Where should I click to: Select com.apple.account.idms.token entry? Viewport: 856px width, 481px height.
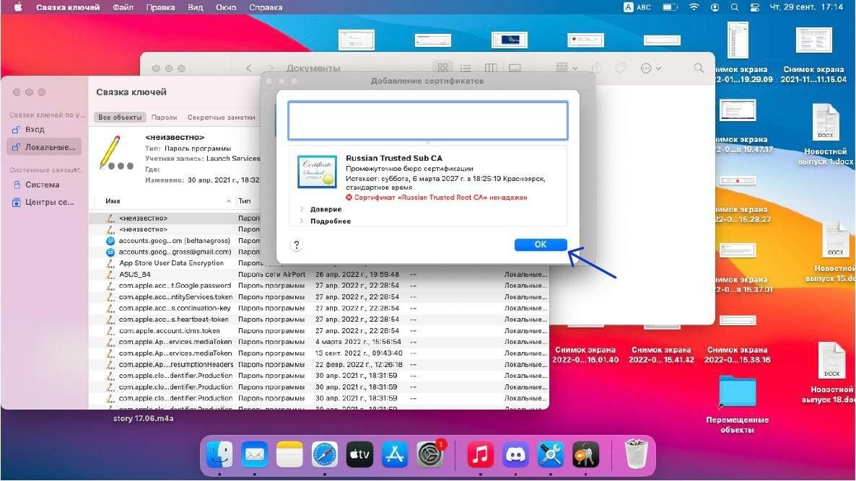[318, 330]
